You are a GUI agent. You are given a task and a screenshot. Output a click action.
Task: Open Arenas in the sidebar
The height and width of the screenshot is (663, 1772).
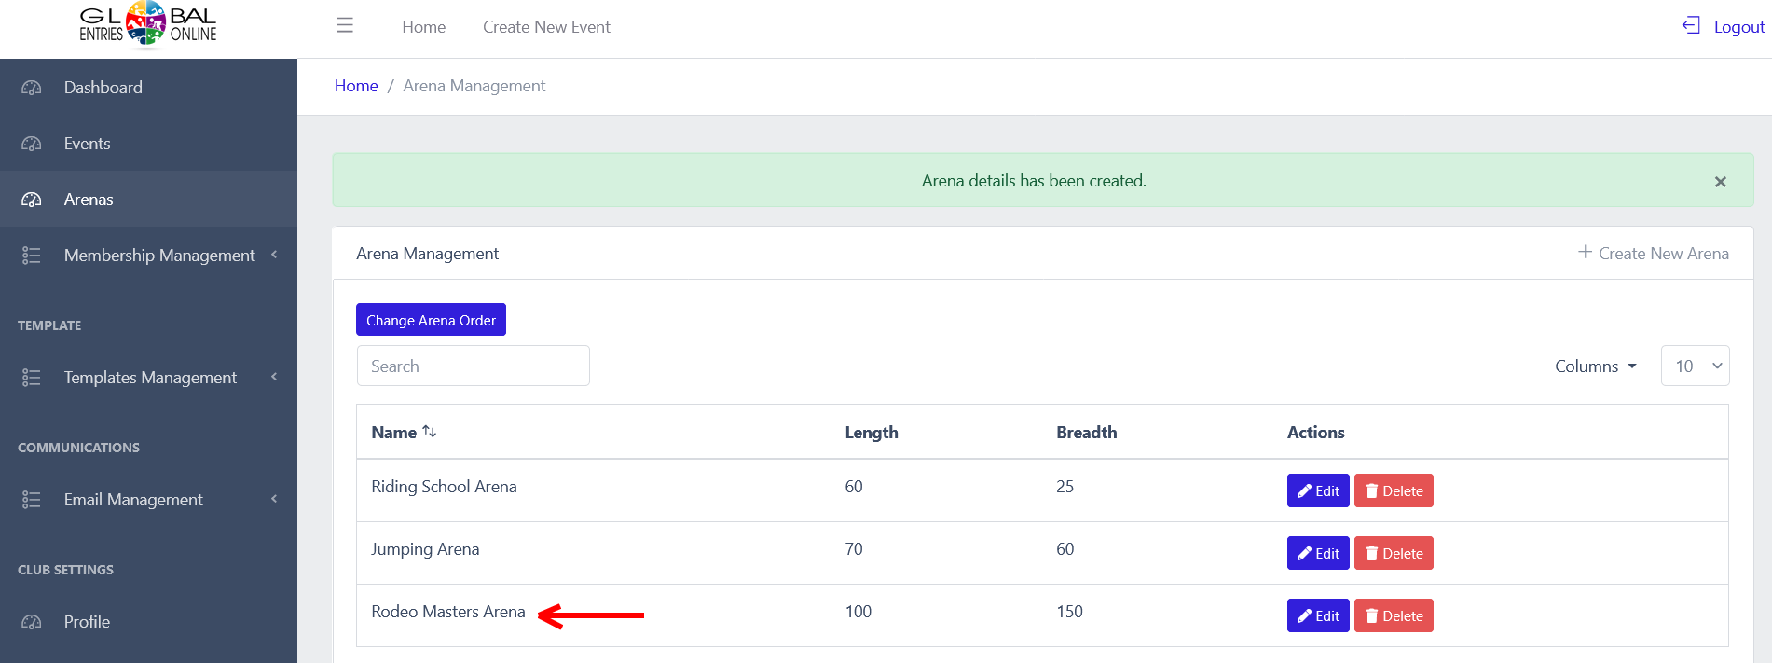click(89, 200)
